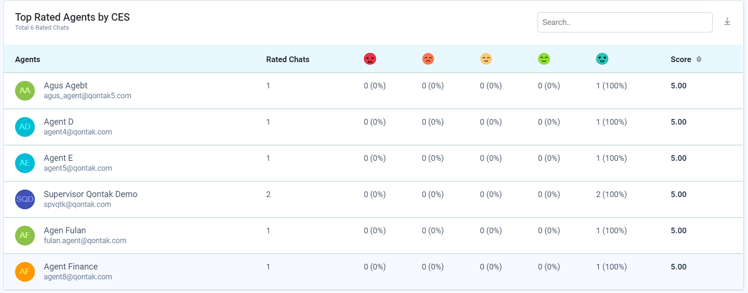Click the yellow neutral face emoji icon
This screenshot has height=293, width=748.
[x=486, y=59]
